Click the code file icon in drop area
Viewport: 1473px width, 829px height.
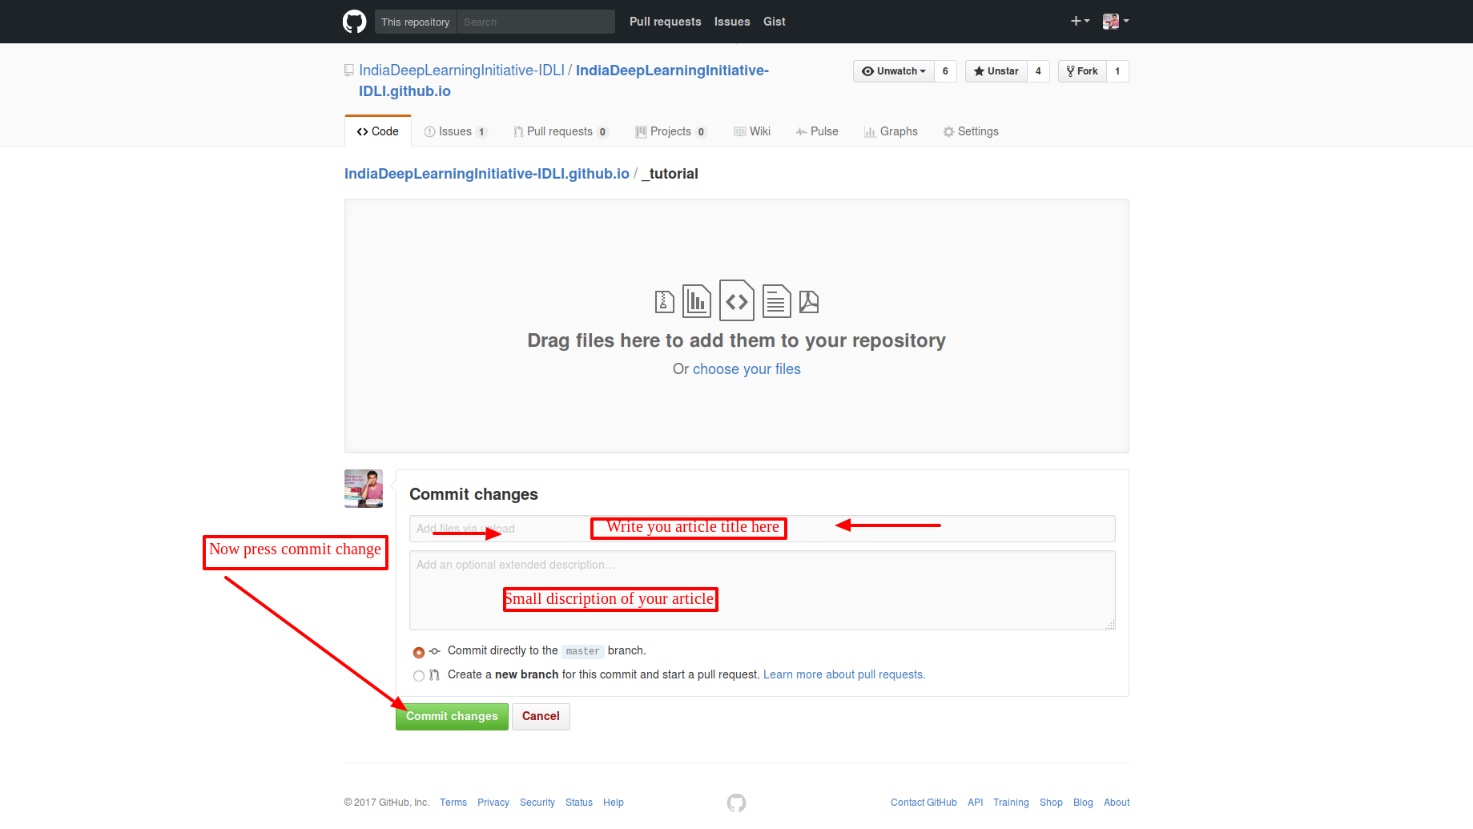pyautogui.click(x=737, y=300)
